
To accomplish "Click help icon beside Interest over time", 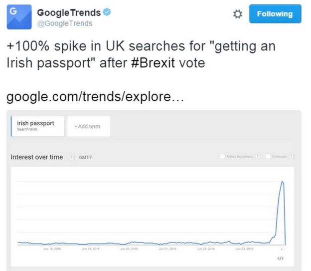I will point(72,157).
